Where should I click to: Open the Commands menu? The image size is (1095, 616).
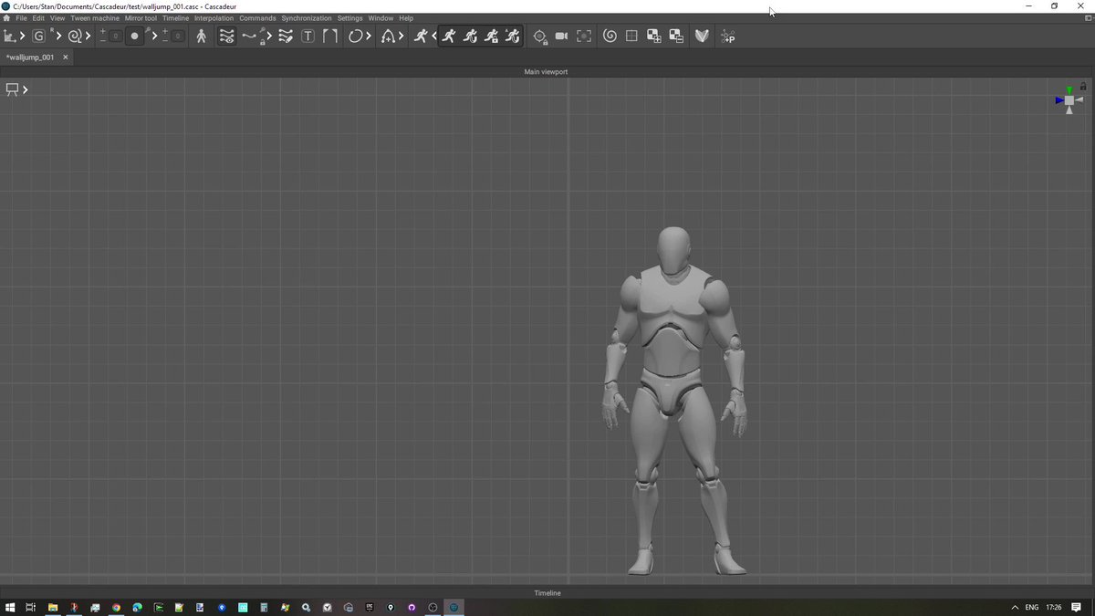click(257, 18)
